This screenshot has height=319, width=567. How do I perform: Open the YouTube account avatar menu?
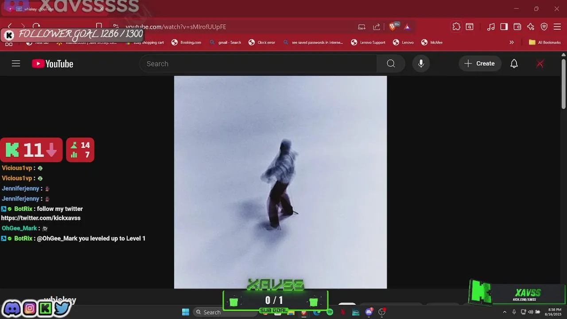click(540, 64)
